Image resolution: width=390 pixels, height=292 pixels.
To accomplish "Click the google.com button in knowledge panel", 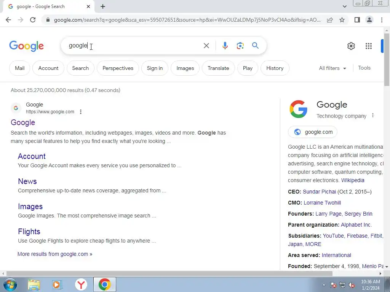I will pos(313,132).
